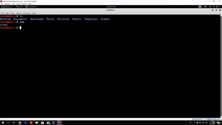222x125 pixels.
Task: Maximize the root@kali terminal window
Action: point(216,10)
